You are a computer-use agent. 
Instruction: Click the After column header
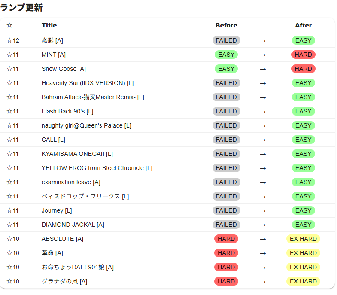click(x=303, y=25)
